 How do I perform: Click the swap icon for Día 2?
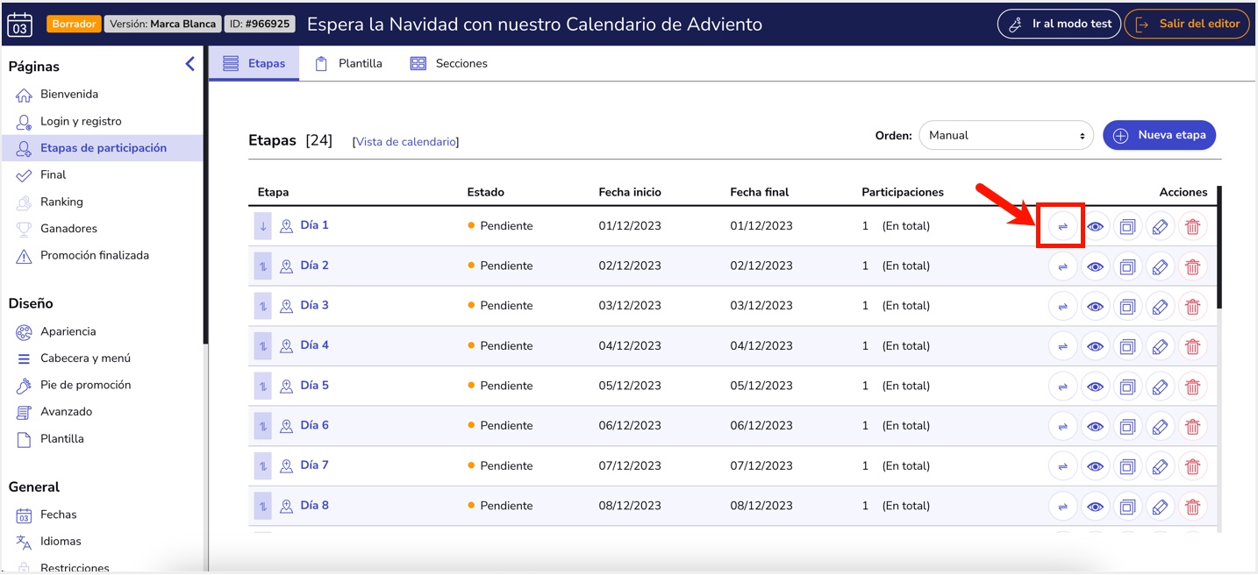pyautogui.click(x=1062, y=266)
